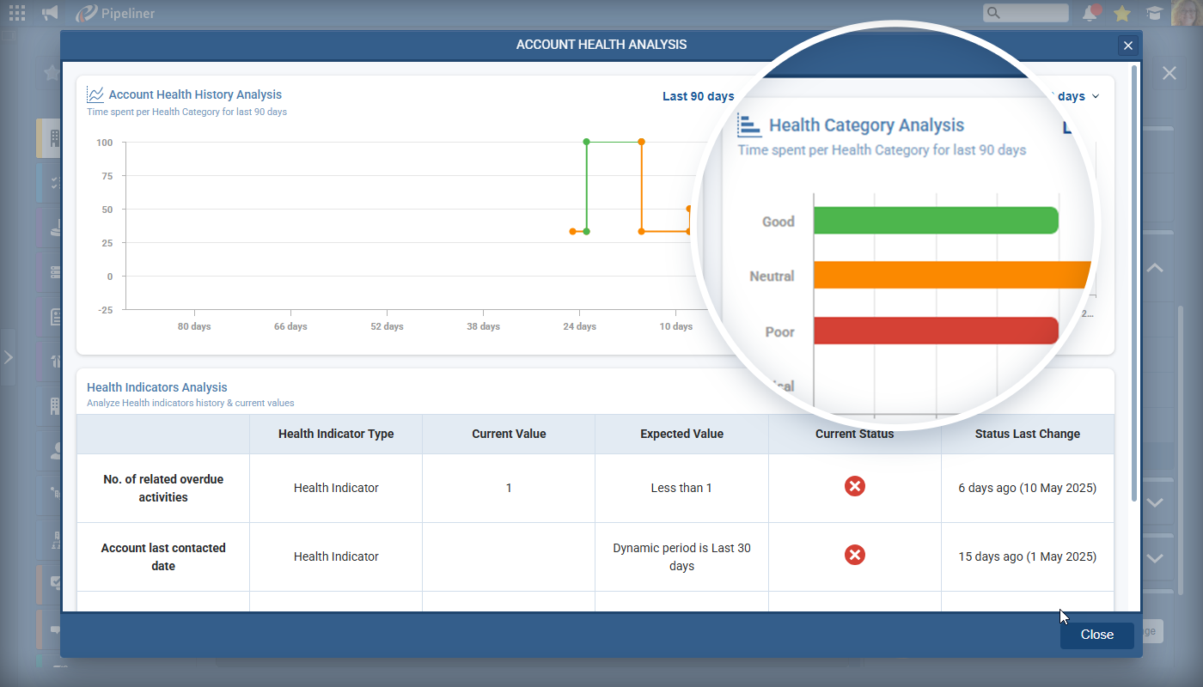Click the red status icon for last contacted date
This screenshot has width=1203, height=687.
tap(854, 556)
